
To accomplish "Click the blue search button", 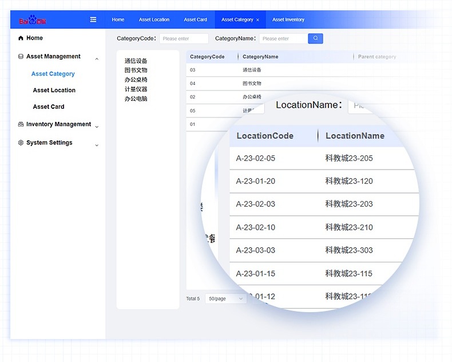I will click(x=315, y=38).
